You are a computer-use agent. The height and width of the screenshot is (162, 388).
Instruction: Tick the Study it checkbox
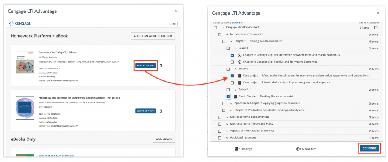pyautogui.click(x=228, y=69)
